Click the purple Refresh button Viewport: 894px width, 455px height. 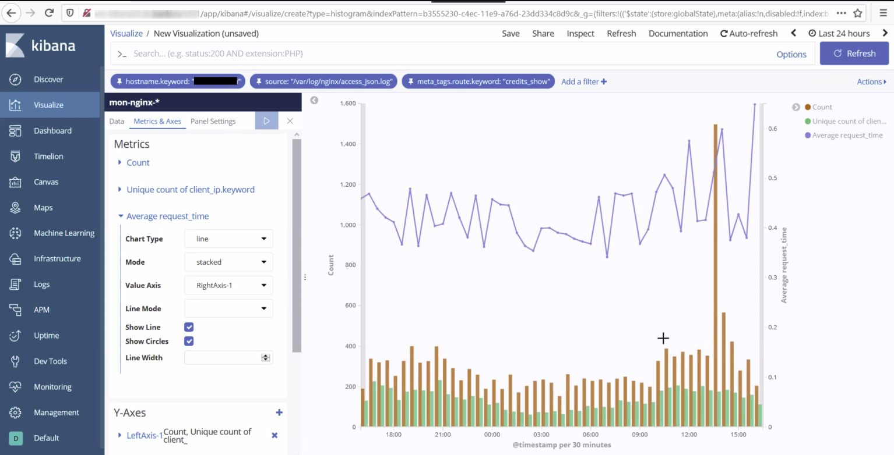pos(854,54)
